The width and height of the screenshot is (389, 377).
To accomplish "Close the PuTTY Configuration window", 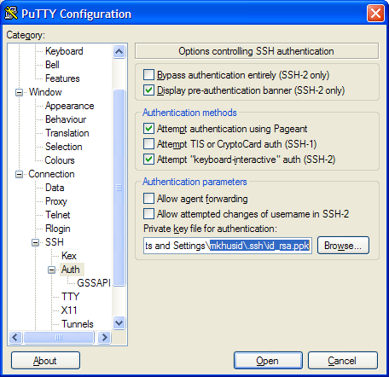I will (375, 14).
